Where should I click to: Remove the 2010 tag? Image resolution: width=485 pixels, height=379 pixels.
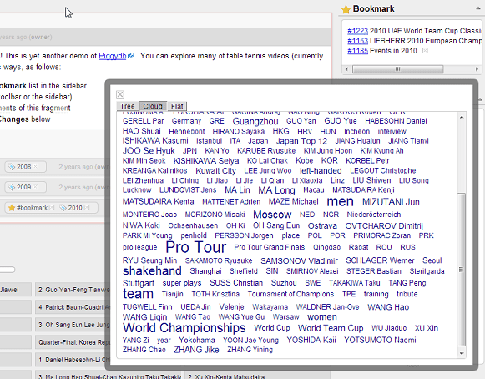[x=87, y=208]
